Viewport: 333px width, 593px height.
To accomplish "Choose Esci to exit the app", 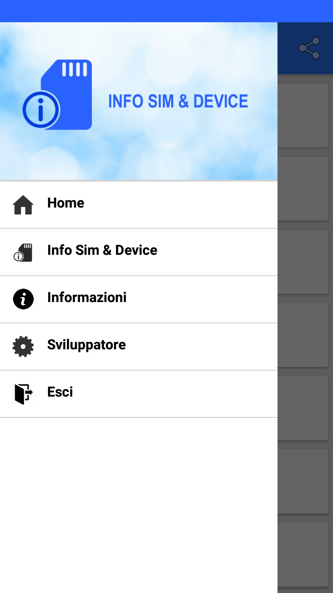I will pos(60,392).
